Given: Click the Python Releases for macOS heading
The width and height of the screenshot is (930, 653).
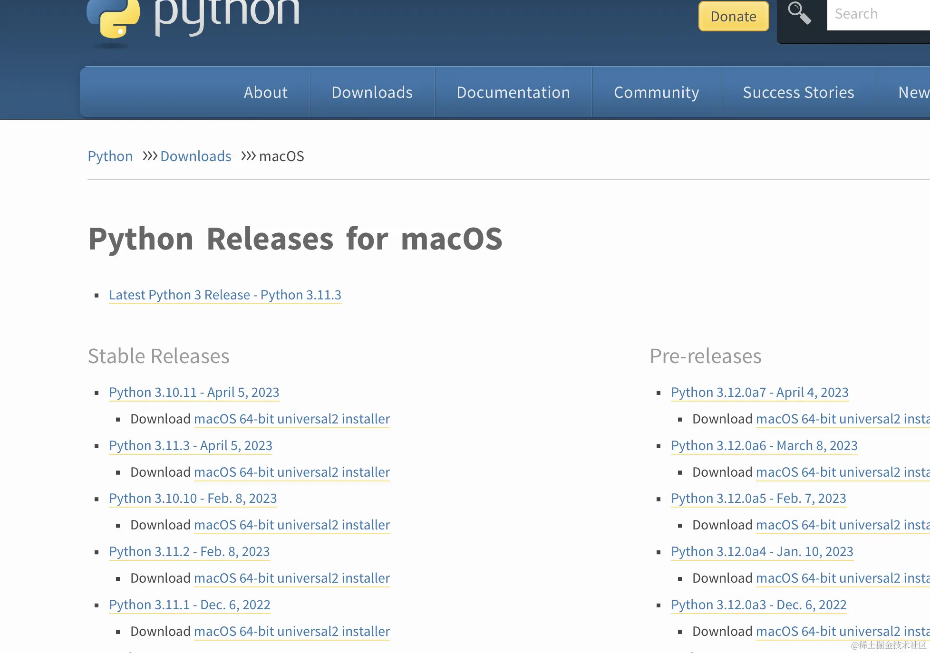Looking at the screenshot, I should point(295,239).
